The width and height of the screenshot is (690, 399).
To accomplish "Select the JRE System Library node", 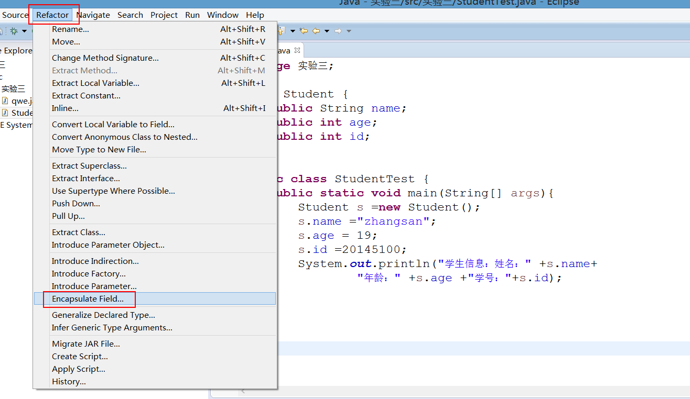I will tap(16, 125).
